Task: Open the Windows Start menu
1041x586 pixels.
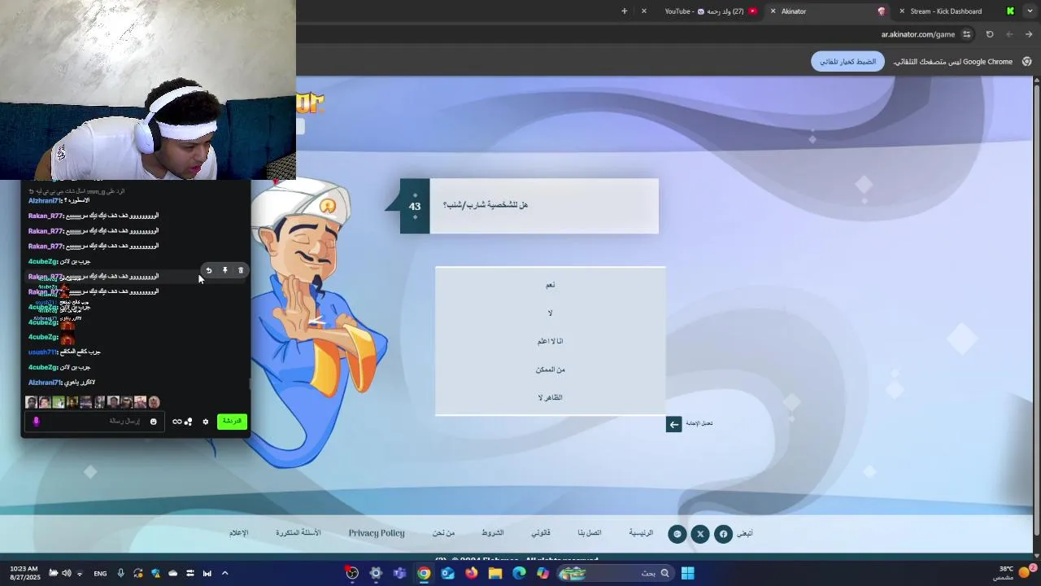Action: pyautogui.click(x=688, y=573)
